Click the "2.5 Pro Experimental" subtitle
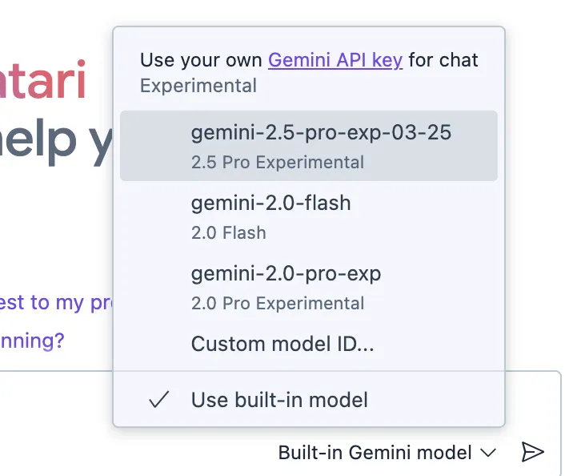 coord(277,162)
